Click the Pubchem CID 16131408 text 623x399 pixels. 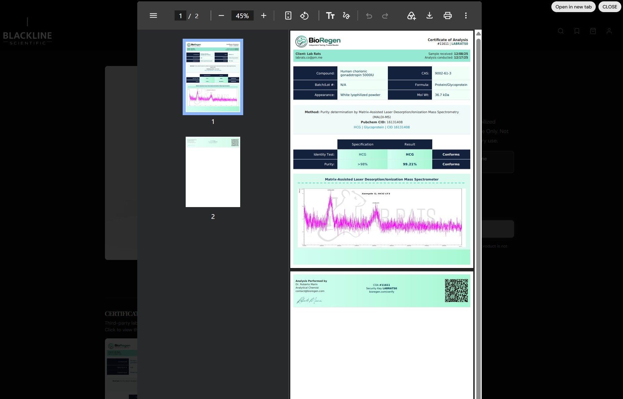(381, 122)
